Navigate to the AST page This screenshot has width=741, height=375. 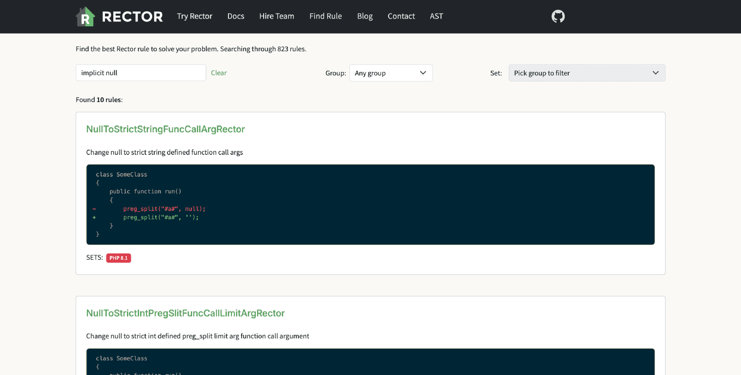[436, 16]
